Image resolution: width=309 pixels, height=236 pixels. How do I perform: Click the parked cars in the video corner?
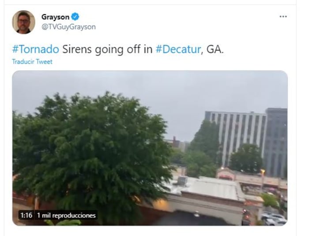click(x=274, y=219)
